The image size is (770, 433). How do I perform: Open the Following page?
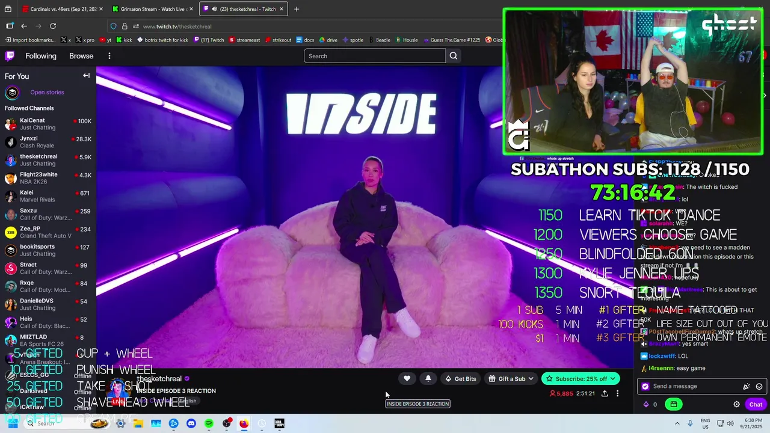[41, 56]
